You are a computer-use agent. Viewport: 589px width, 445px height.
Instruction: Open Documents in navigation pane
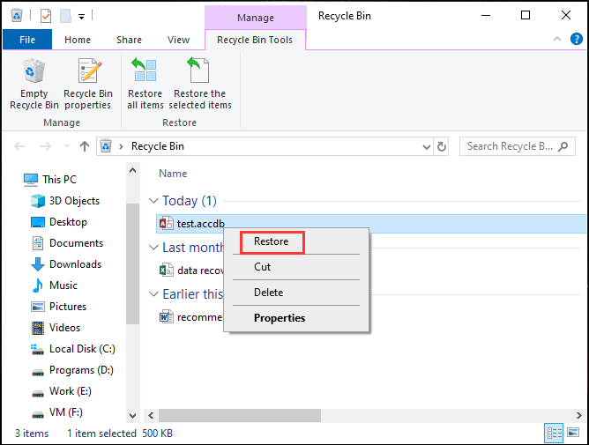[67, 243]
